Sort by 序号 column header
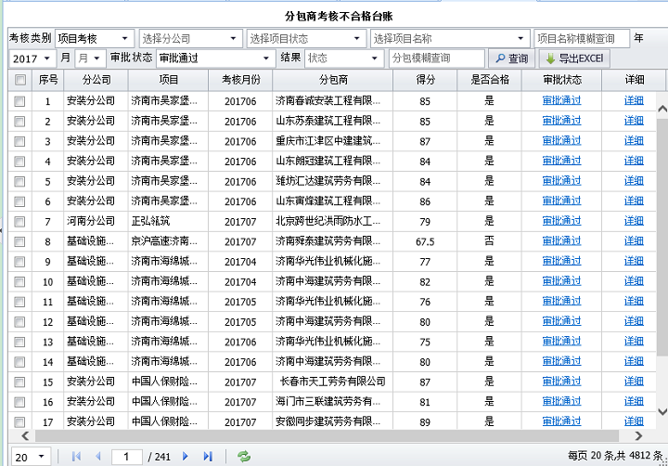668x466 pixels. 47,80
